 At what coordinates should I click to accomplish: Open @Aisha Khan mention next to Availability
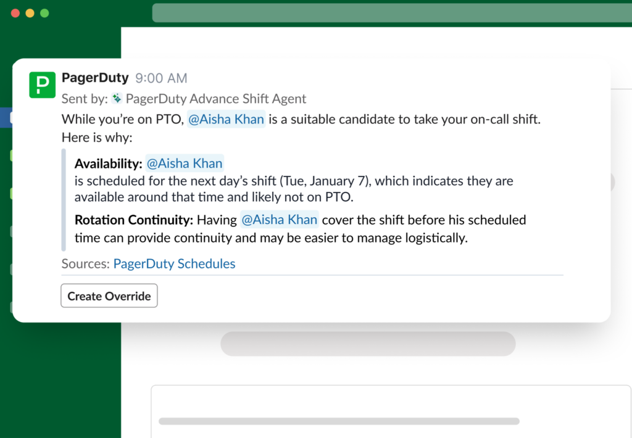click(x=185, y=163)
